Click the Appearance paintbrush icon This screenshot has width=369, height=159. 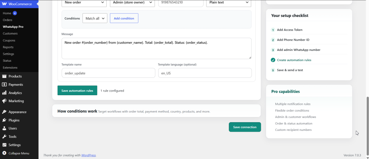pyautogui.click(x=4, y=112)
